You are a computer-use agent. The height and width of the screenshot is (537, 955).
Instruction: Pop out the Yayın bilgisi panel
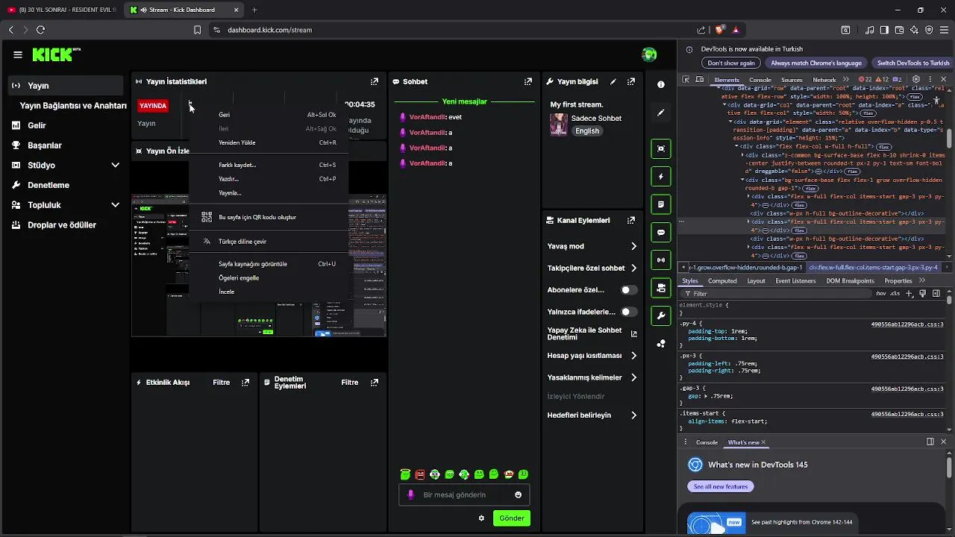(631, 81)
